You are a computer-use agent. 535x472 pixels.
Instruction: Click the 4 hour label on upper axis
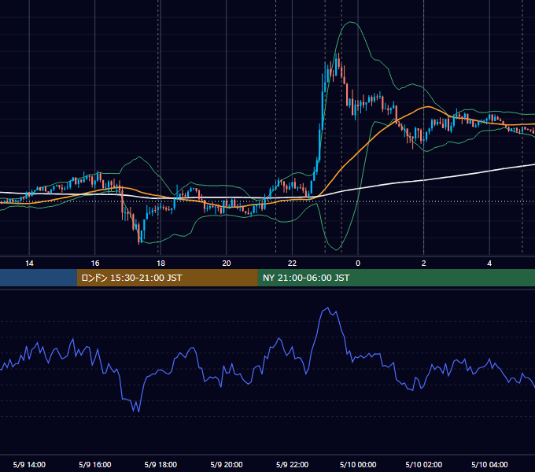point(489,264)
